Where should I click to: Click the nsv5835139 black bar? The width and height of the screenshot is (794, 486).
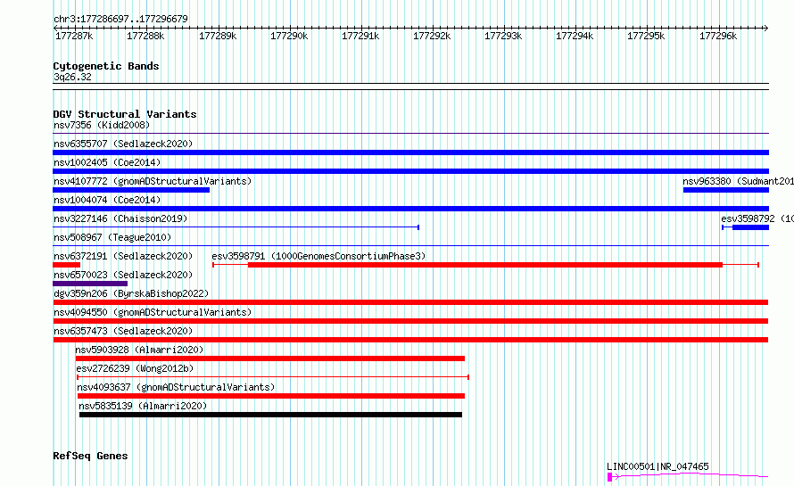[270, 415]
